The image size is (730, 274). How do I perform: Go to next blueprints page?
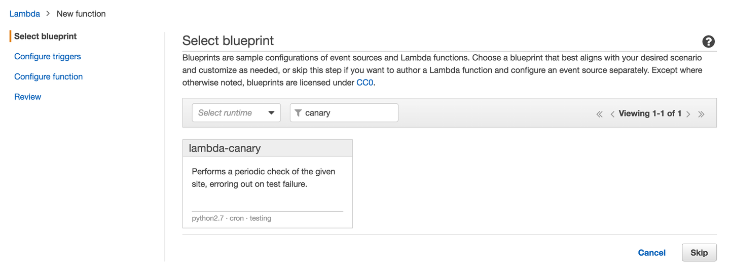tap(688, 114)
